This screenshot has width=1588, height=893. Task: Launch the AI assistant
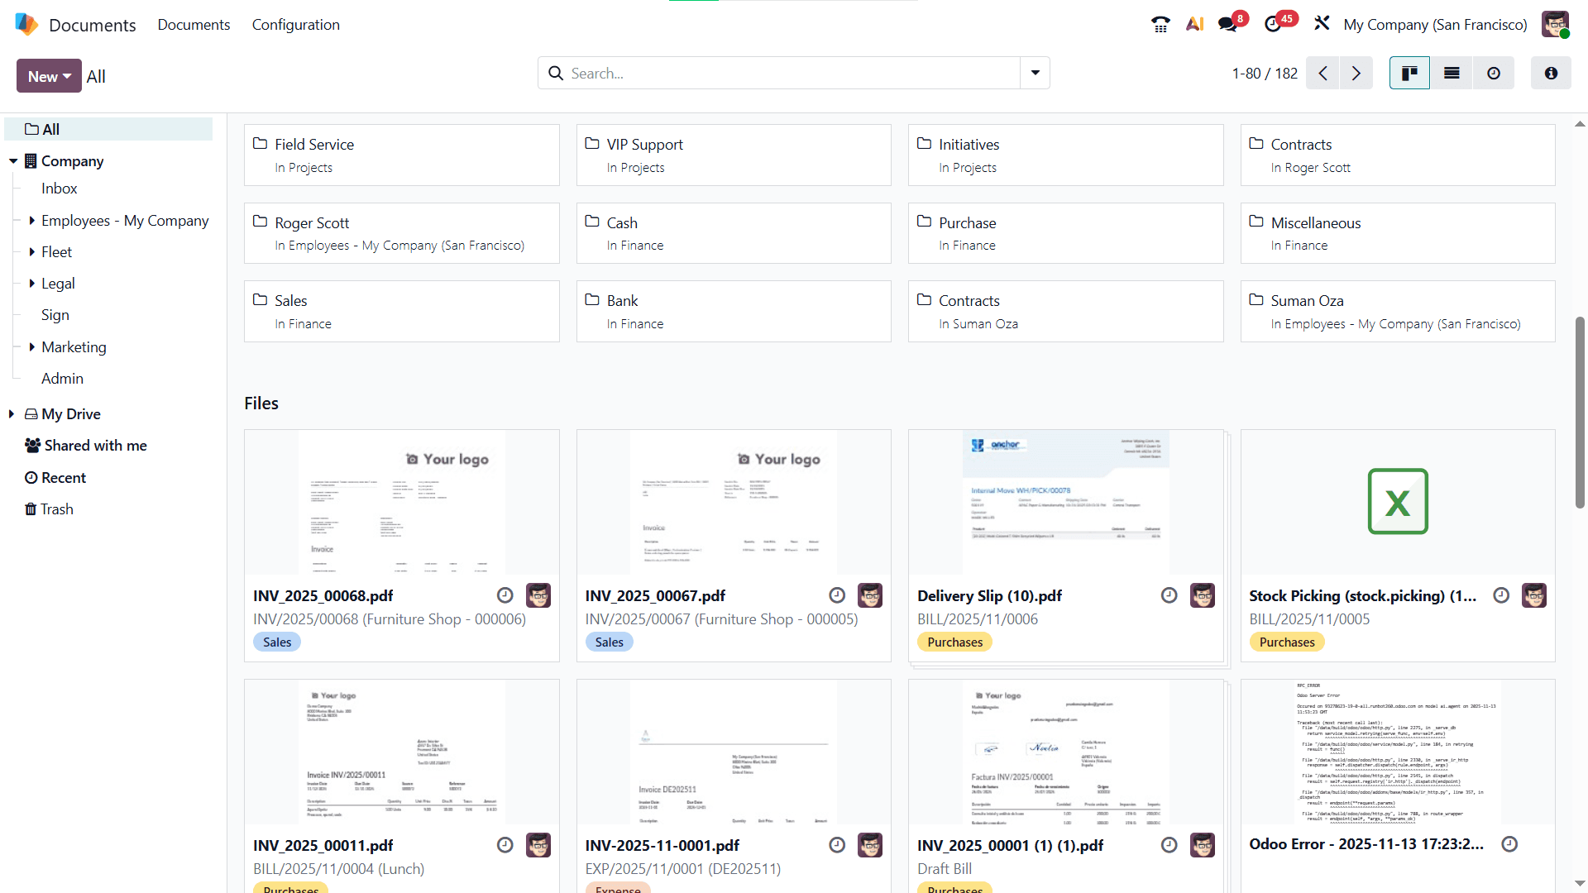1194,24
